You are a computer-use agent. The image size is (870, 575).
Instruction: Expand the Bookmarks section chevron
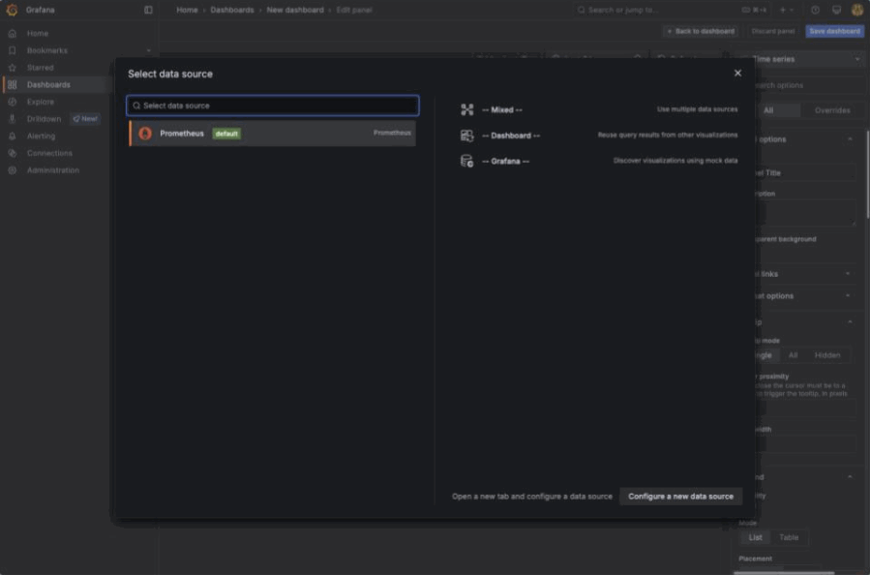[x=148, y=50]
